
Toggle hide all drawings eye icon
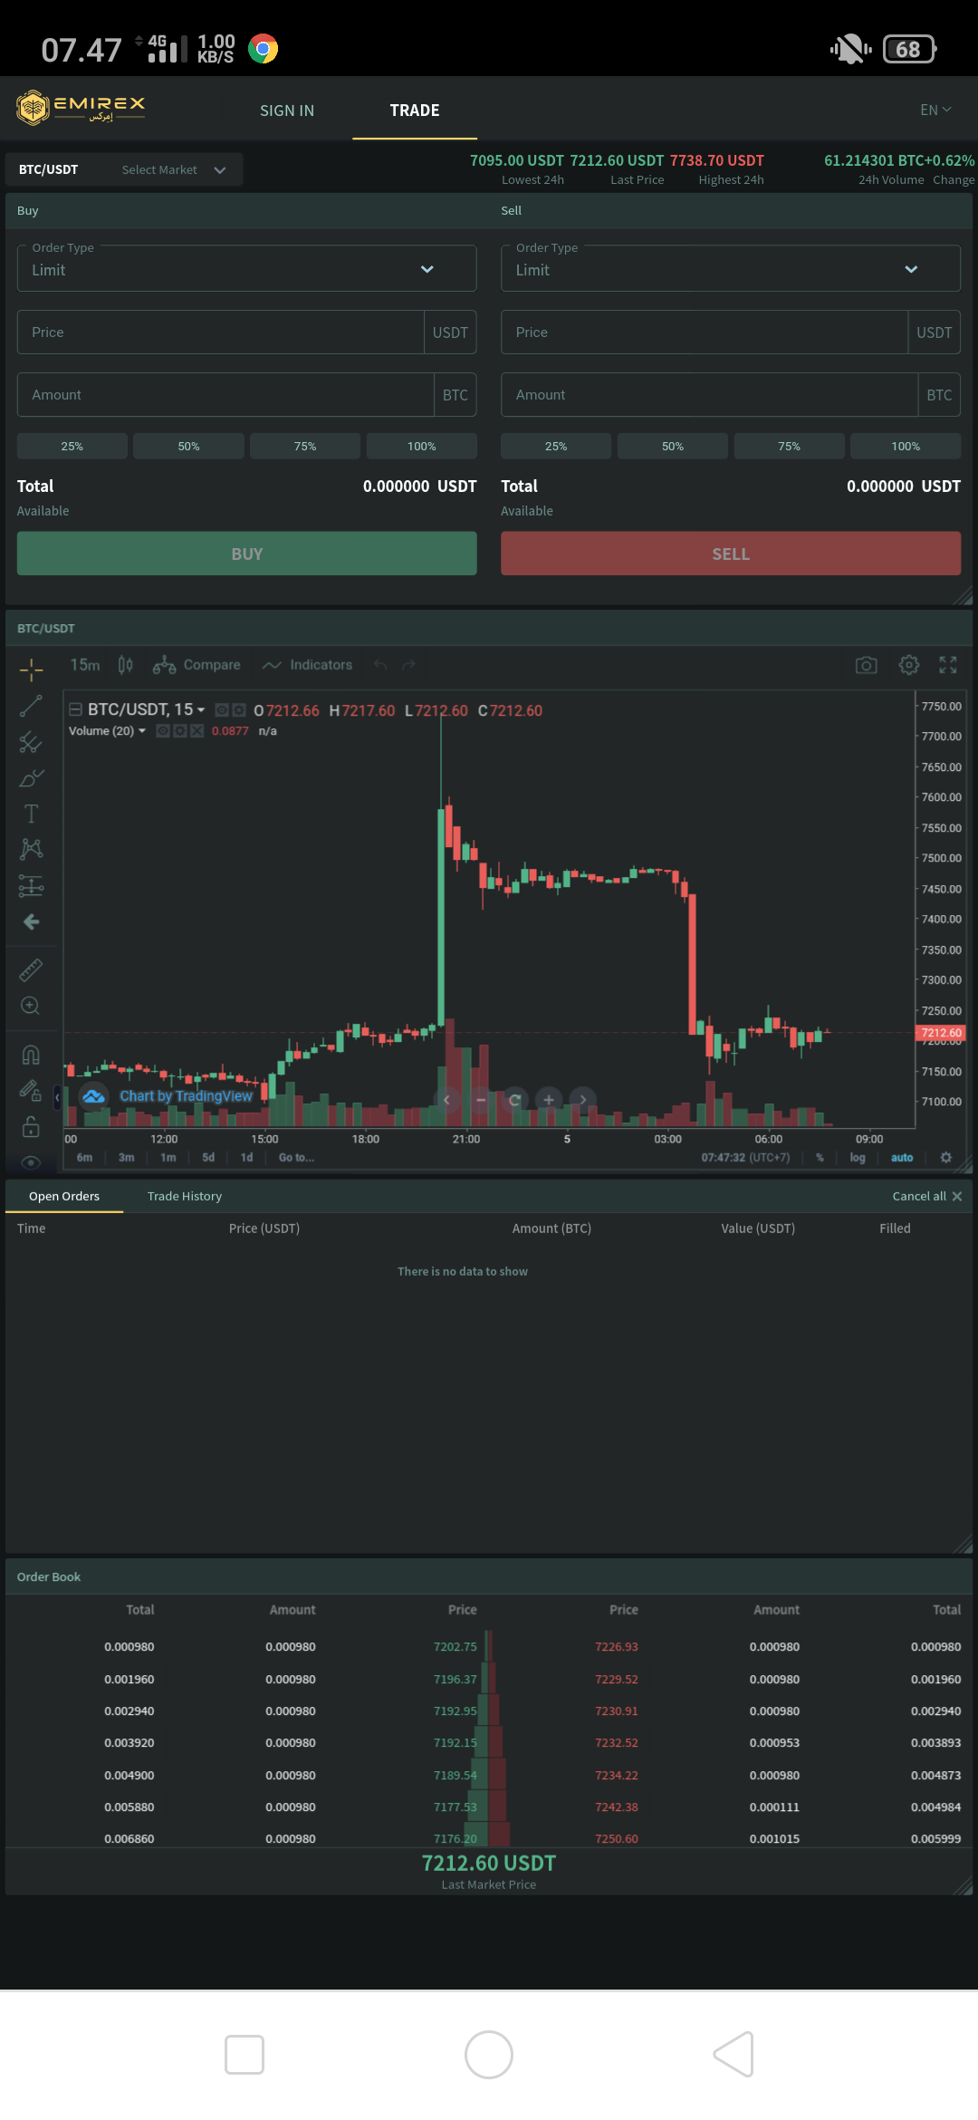pyautogui.click(x=31, y=1161)
